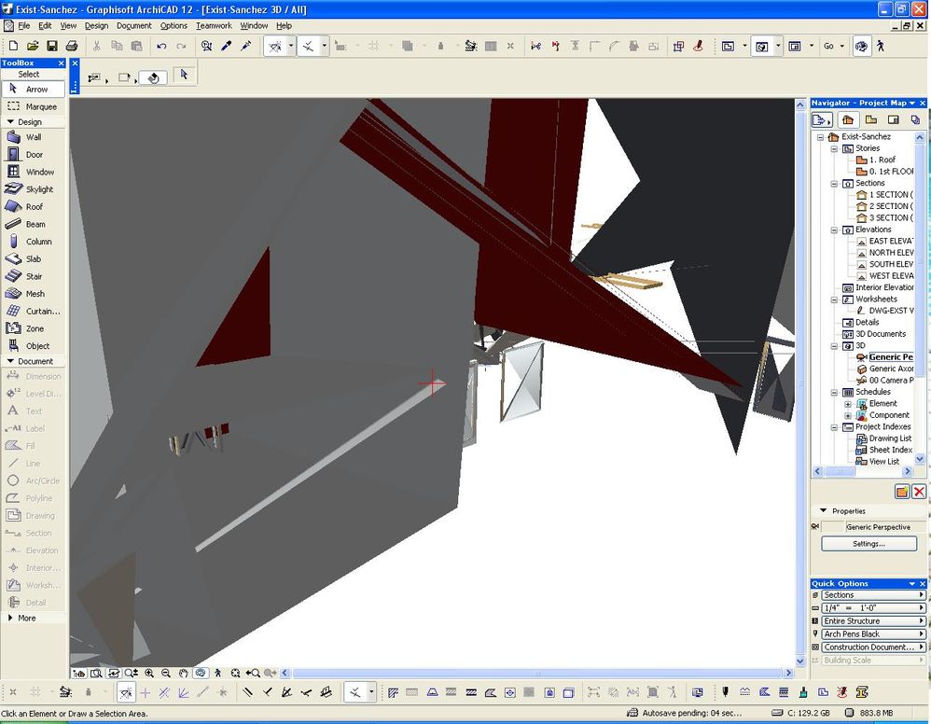Image resolution: width=931 pixels, height=724 pixels.
Task: Choose the Window tool
Action: point(34,172)
